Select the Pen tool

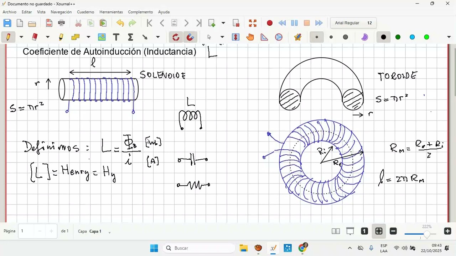point(8,37)
